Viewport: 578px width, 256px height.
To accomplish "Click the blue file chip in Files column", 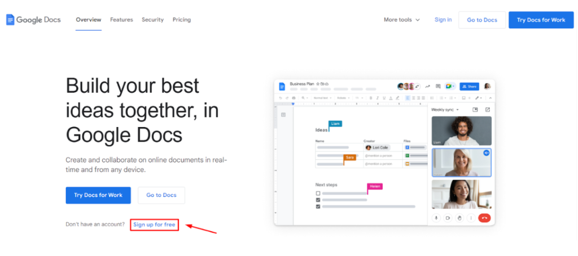I will [415, 147].
